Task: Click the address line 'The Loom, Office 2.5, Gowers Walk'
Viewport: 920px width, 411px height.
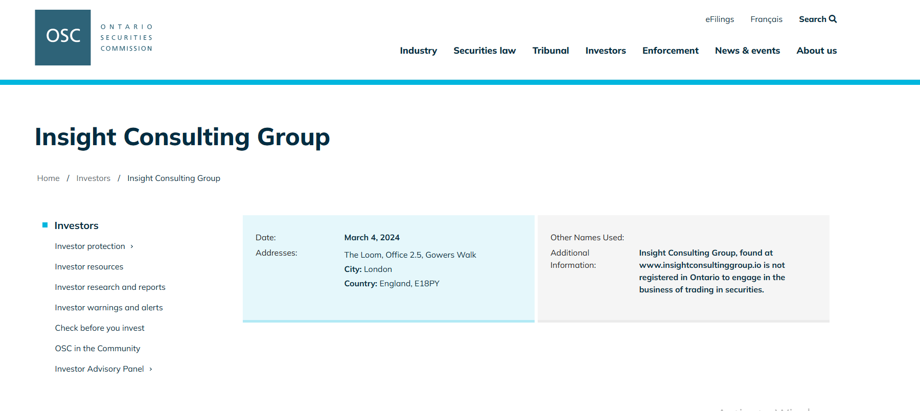Action: [x=410, y=255]
